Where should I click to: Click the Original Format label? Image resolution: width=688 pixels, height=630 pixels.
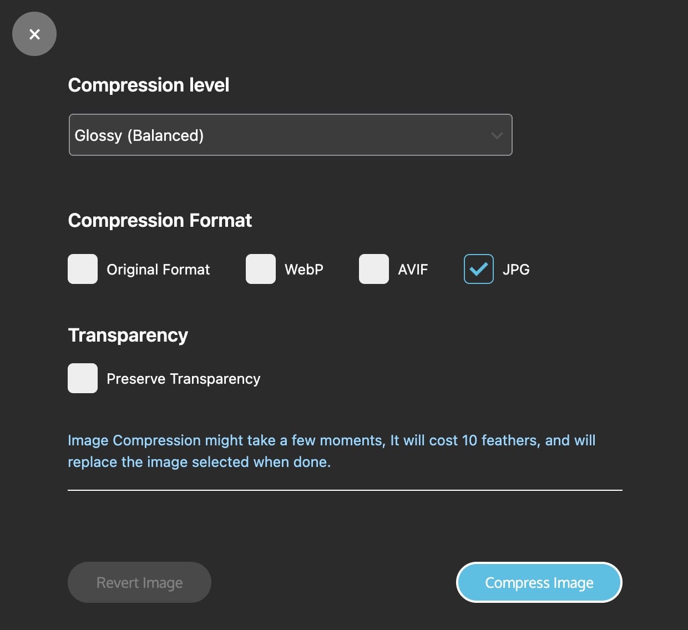pyautogui.click(x=158, y=269)
